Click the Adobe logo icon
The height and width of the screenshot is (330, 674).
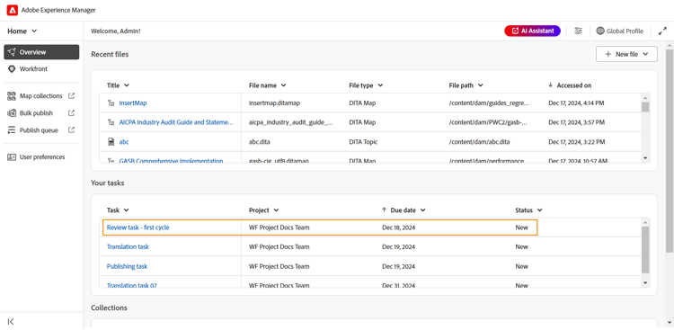point(12,10)
